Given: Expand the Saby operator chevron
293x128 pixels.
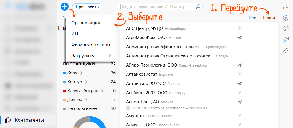Looking at the screenshot, I should coord(81,73).
